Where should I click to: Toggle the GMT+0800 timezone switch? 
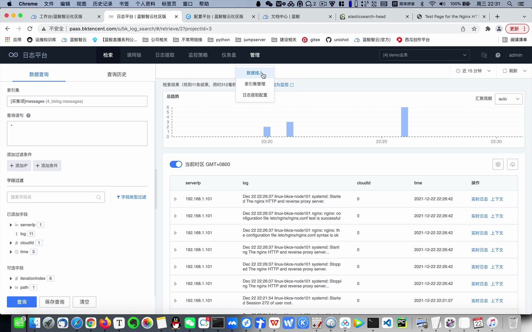[x=176, y=164]
